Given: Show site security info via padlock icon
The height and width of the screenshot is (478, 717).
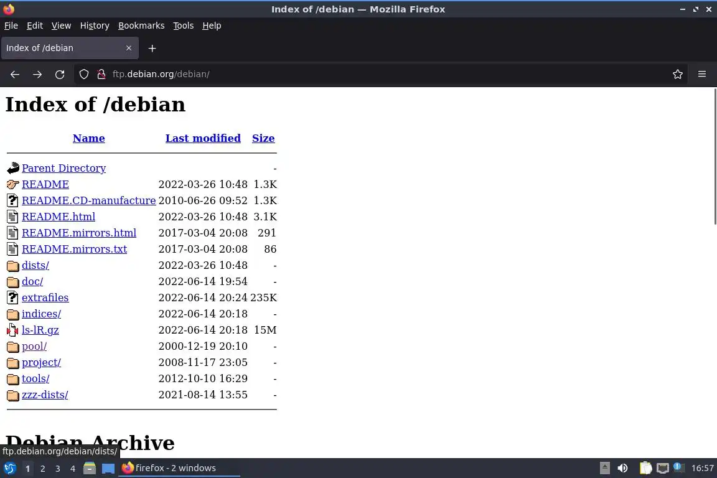Looking at the screenshot, I should click(x=101, y=74).
